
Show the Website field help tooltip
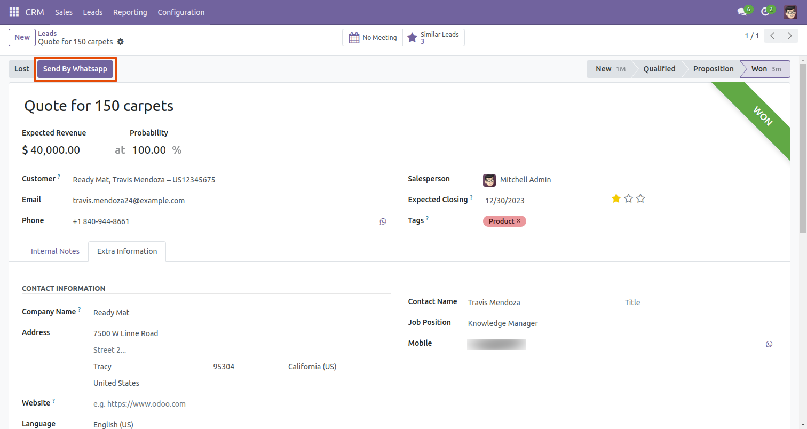pos(54,401)
